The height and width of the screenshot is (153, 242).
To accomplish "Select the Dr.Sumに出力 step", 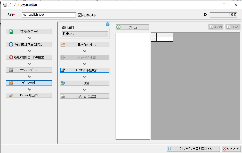I will [29, 95].
